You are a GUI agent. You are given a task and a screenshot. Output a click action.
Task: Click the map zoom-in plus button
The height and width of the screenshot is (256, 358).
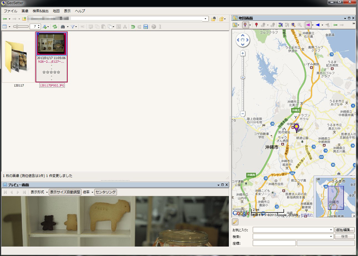(243, 53)
